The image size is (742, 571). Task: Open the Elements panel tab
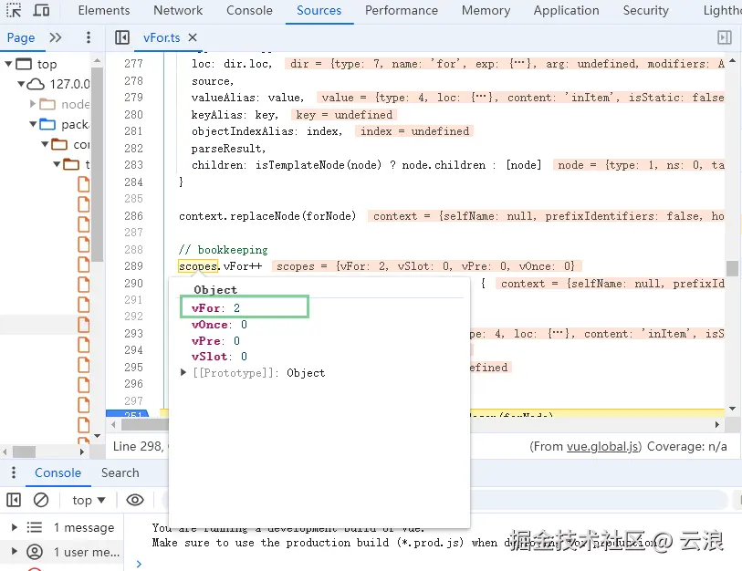tap(104, 10)
